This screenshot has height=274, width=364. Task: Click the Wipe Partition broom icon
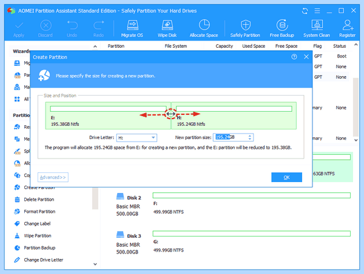tap(17, 235)
